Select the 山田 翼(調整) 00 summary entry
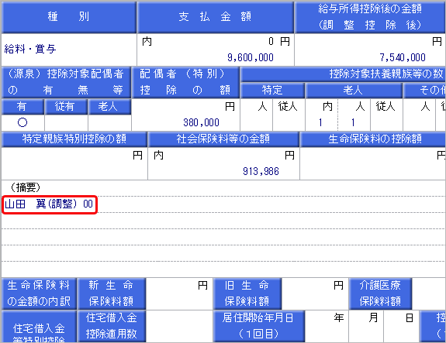 click(49, 204)
